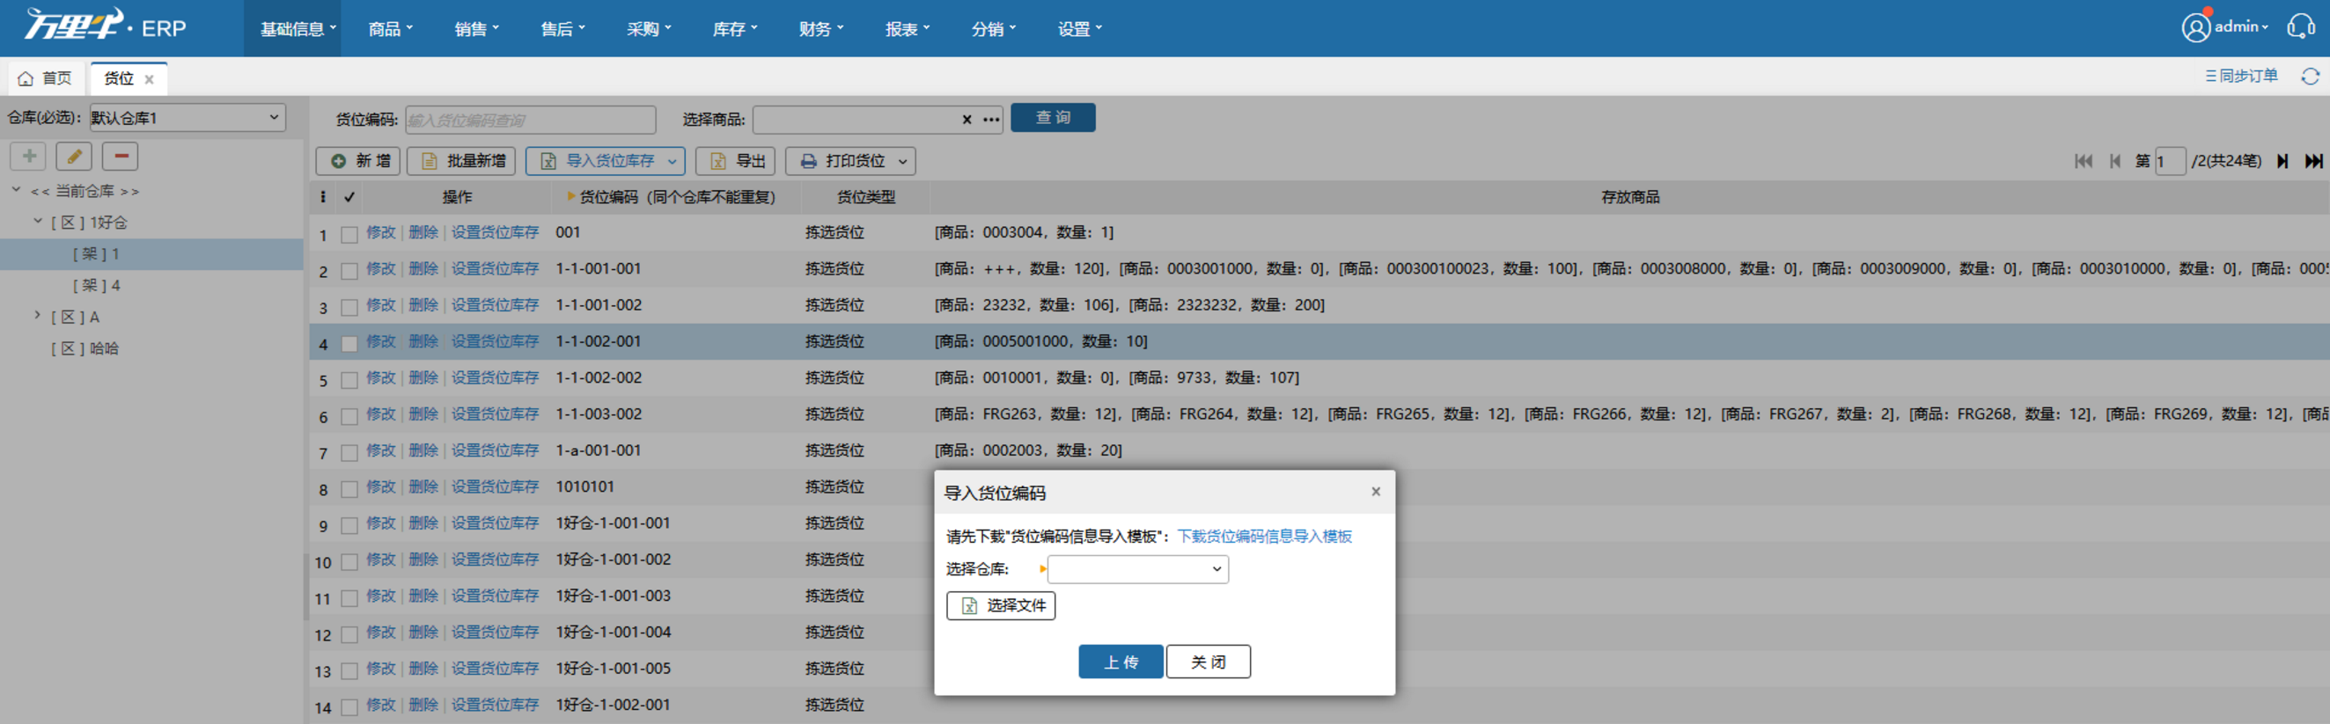Open the 仓库 dropdown showing 默认仓库1
The image size is (2330, 724).
click(187, 118)
